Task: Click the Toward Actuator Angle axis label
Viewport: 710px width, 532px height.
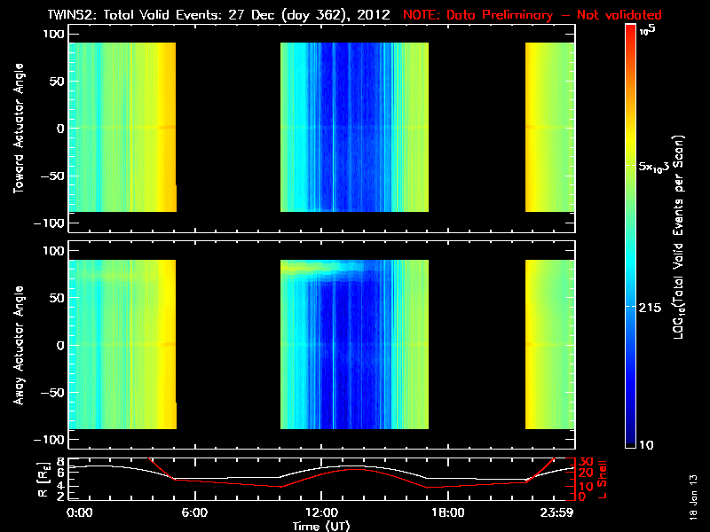Action: pyautogui.click(x=19, y=129)
